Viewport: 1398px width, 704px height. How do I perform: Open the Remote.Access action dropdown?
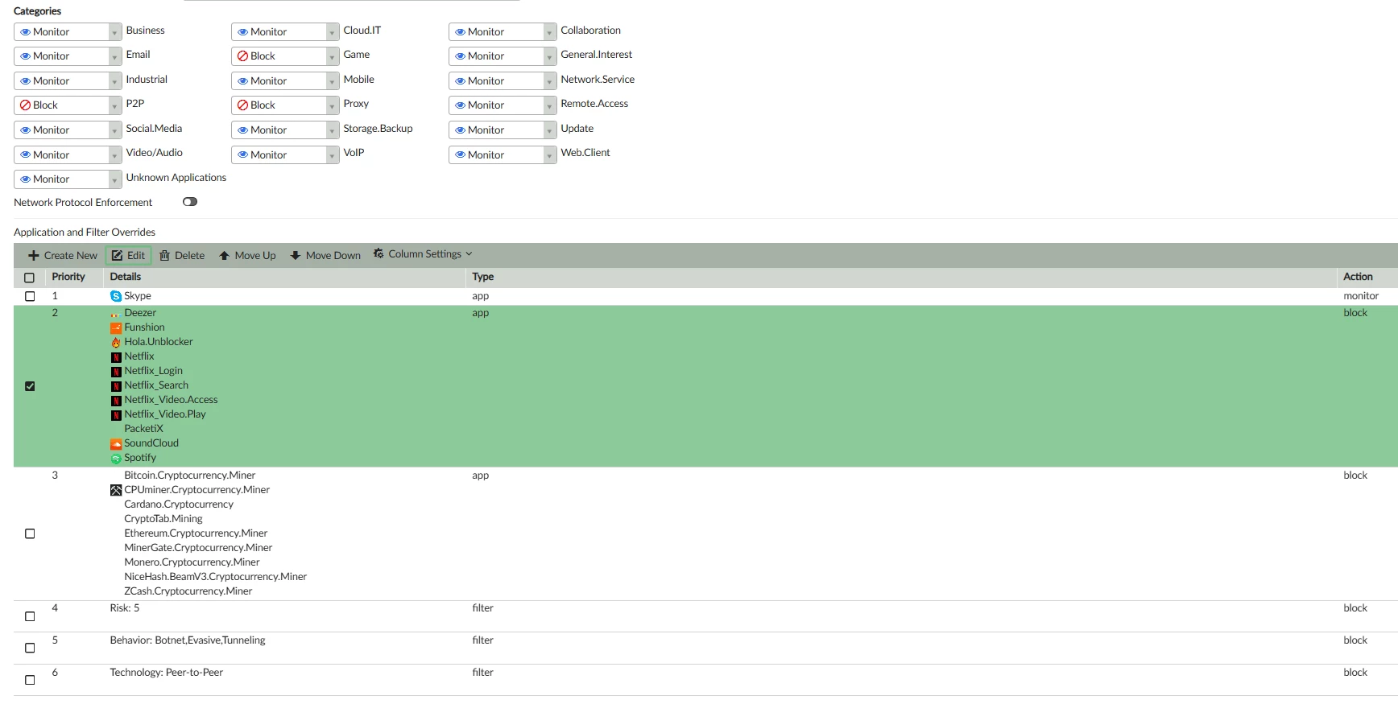503,105
